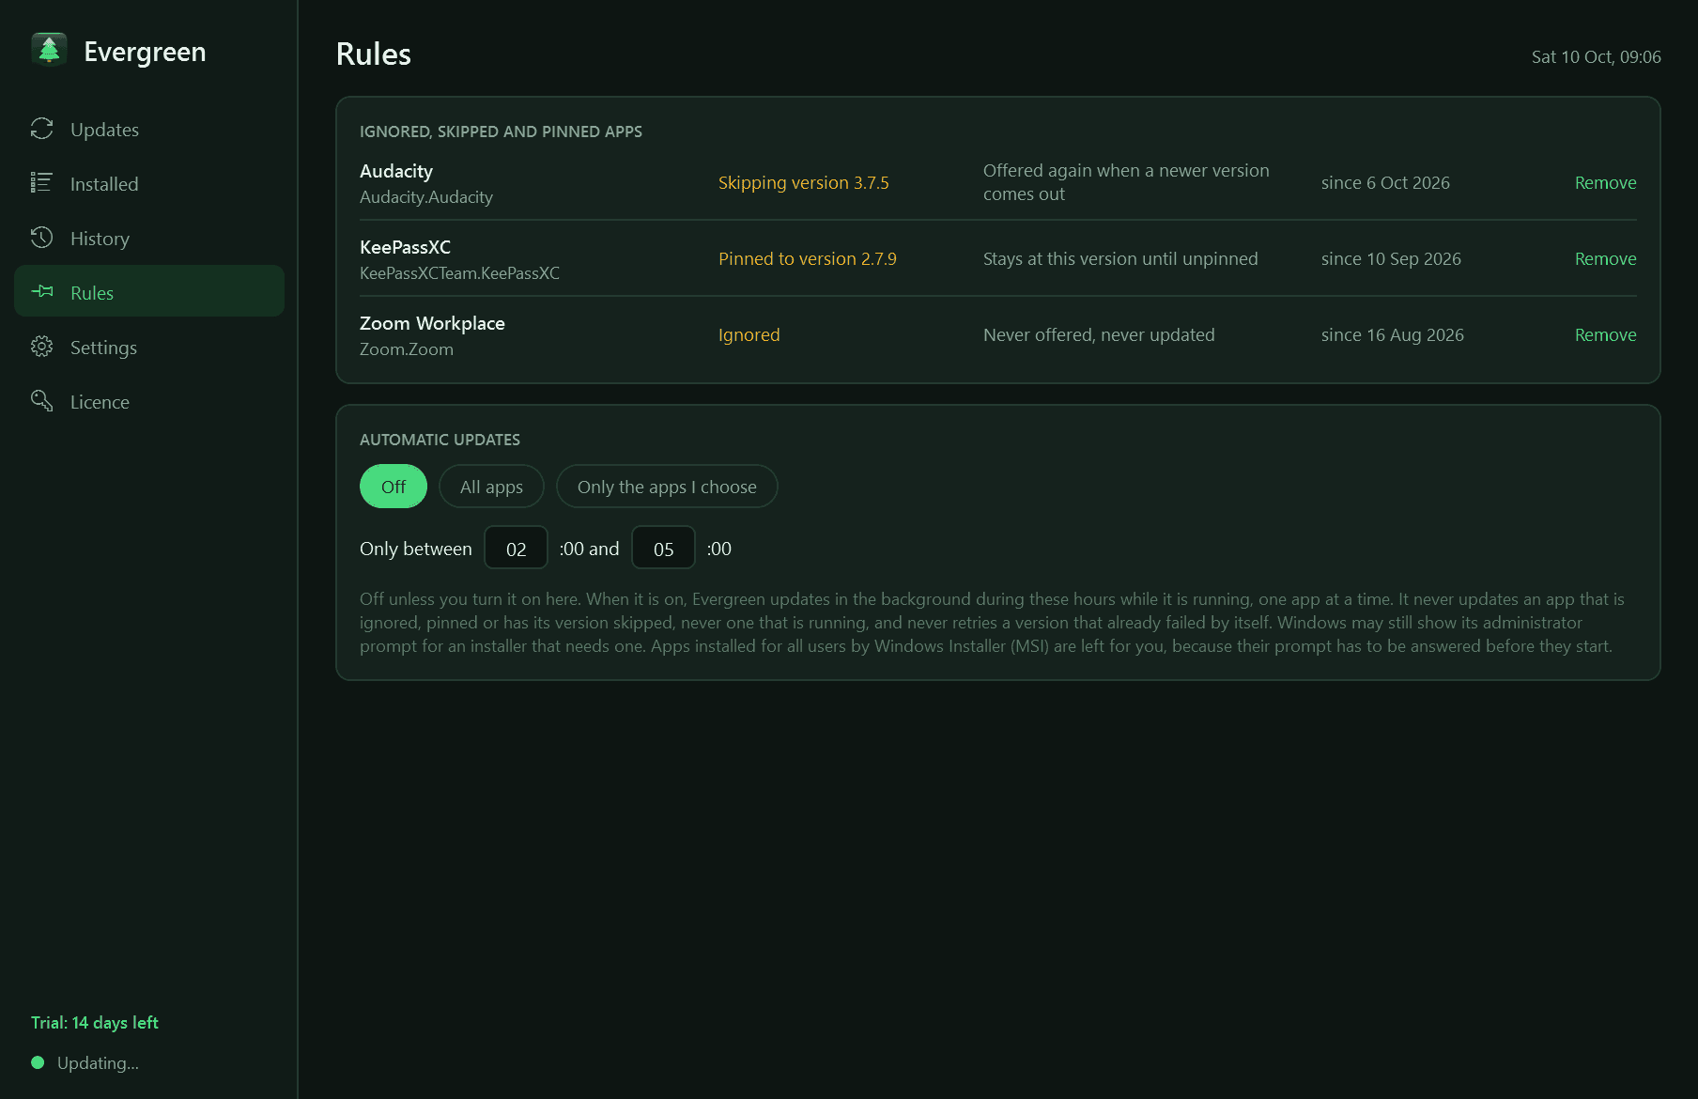Image resolution: width=1698 pixels, height=1099 pixels.
Task: Open the Settings section
Action: [149, 348]
